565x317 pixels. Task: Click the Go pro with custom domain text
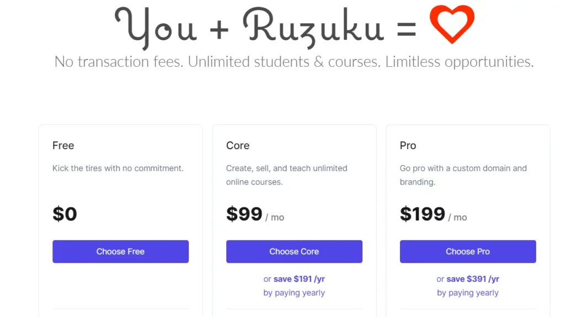463,175
